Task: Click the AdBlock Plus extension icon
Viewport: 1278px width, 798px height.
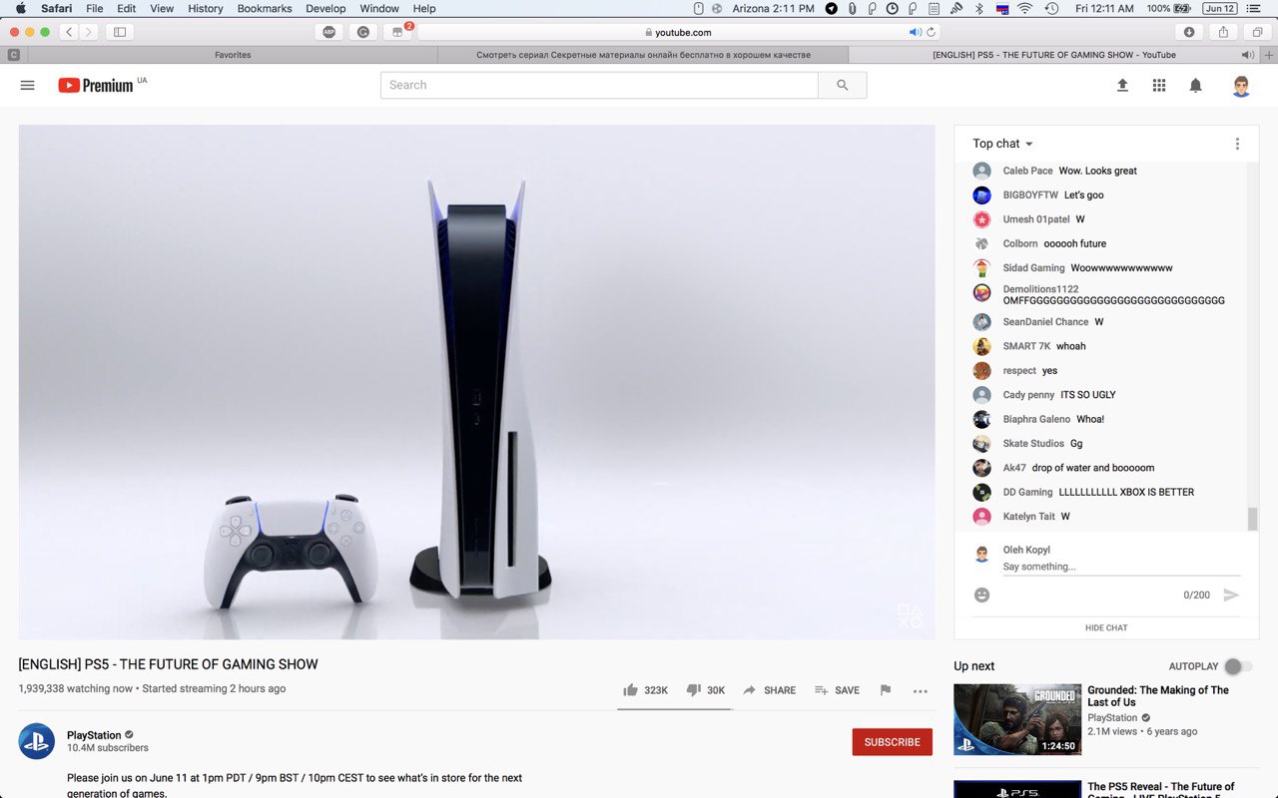Action: (x=329, y=32)
